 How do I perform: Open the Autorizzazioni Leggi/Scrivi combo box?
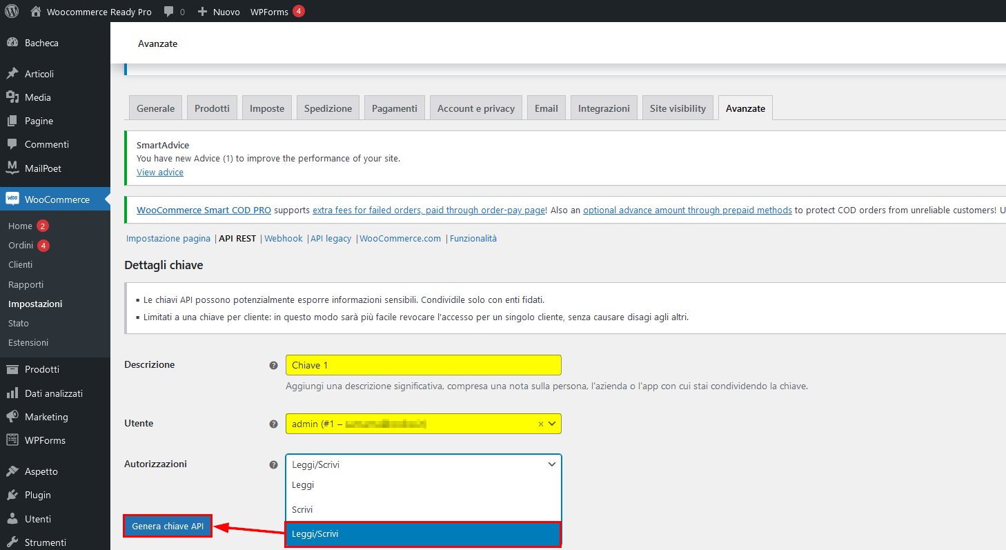click(424, 464)
